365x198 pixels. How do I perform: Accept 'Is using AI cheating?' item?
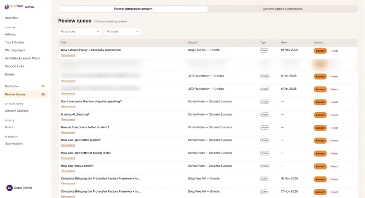tap(320, 115)
